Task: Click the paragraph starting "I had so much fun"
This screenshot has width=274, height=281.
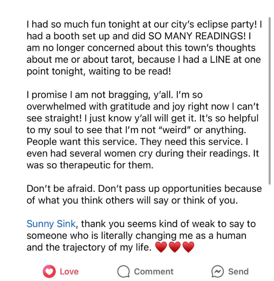Action: tap(143, 48)
